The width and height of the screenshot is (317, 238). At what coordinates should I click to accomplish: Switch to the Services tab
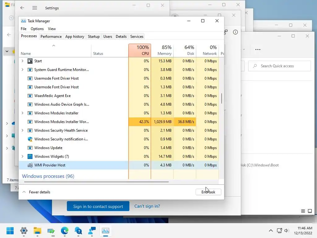[x=137, y=37]
